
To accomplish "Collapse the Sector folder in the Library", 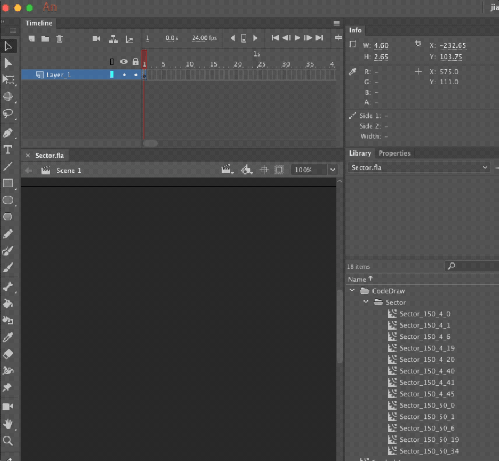I will pyautogui.click(x=366, y=302).
